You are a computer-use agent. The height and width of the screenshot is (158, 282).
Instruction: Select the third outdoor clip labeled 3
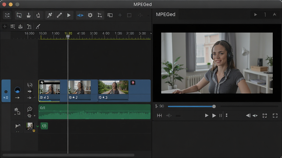[x=113, y=88]
